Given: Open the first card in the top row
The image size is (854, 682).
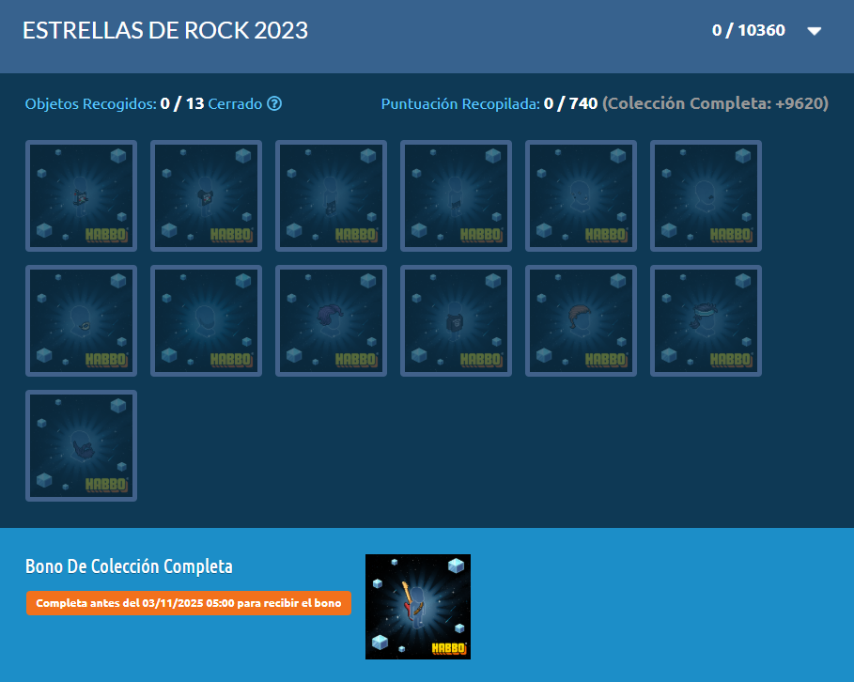Looking at the screenshot, I should (82, 196).
